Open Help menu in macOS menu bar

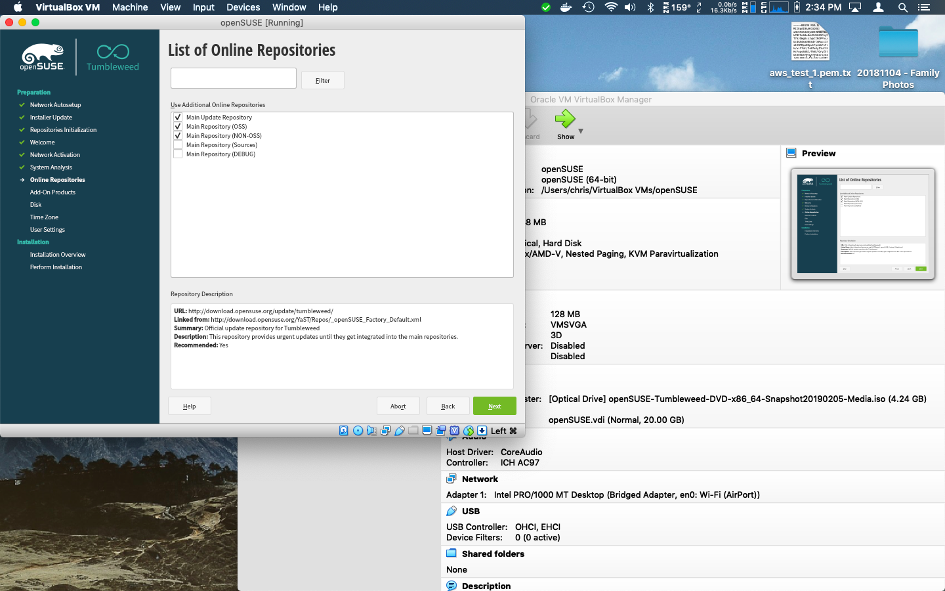click(x=328, y=7)
